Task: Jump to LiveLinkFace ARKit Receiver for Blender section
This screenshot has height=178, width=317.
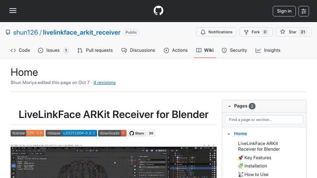Action: 259,146
